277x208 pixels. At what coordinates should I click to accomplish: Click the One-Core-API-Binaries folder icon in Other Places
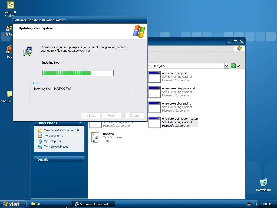pos(40,131)
